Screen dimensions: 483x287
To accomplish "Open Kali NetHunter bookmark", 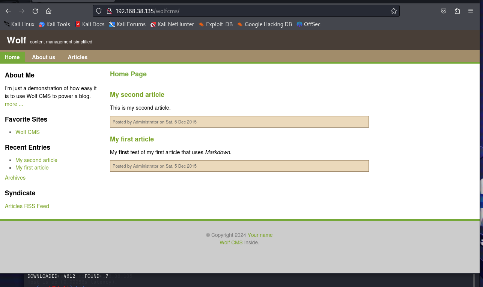I will [172, 24].
